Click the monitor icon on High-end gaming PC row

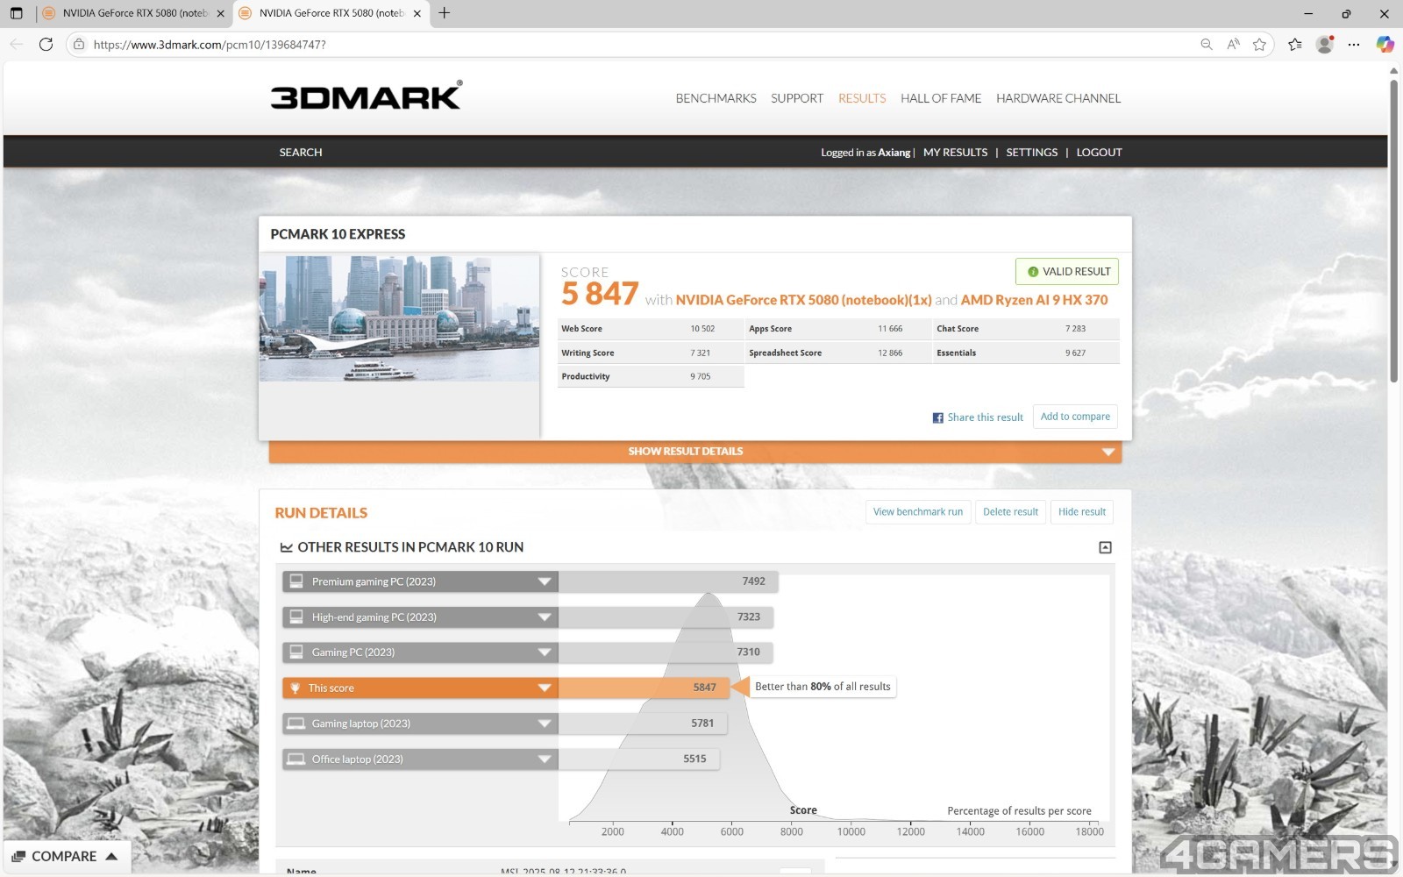(x=296, y=617)
